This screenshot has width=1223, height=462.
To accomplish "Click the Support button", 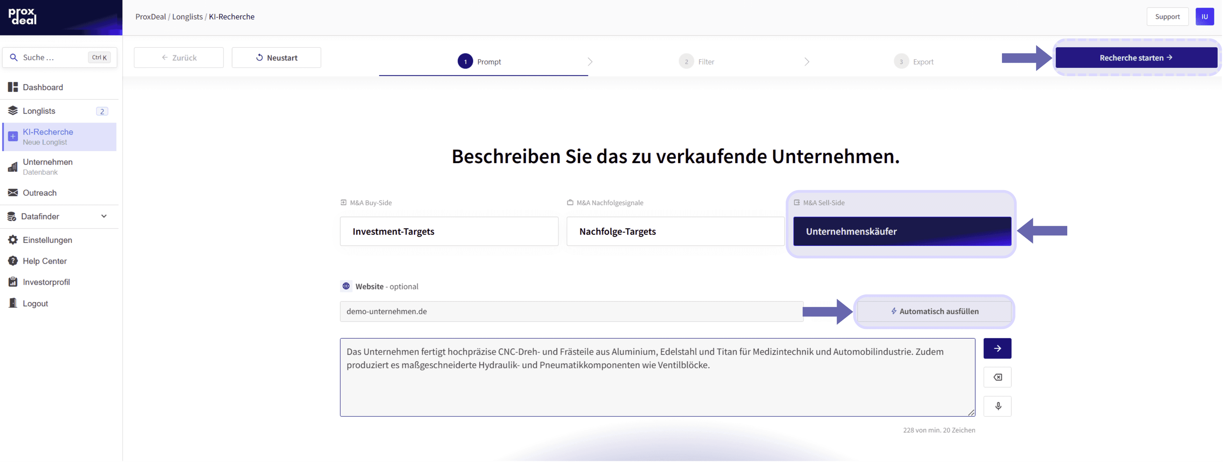I will (x=1168, y=17).
